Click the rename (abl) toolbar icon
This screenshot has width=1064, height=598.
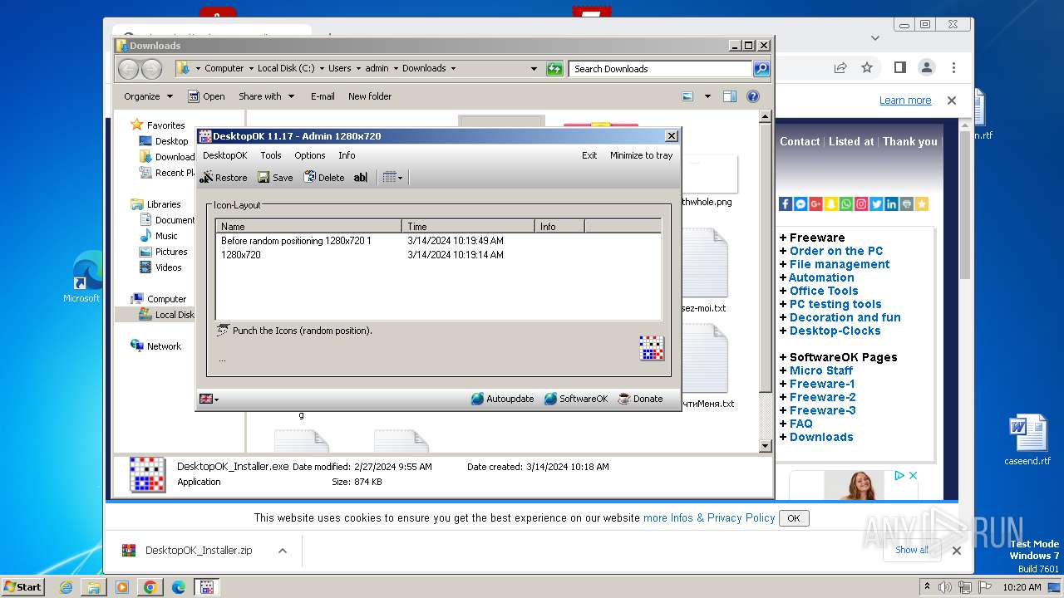360,177
